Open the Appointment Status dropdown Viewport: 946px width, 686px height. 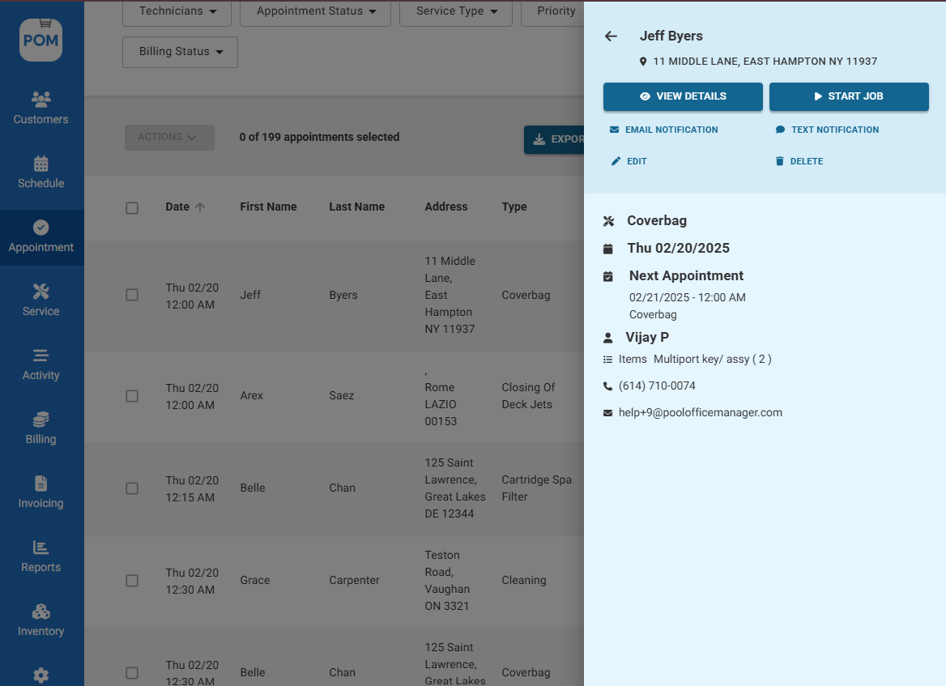(x=315, y=11)
